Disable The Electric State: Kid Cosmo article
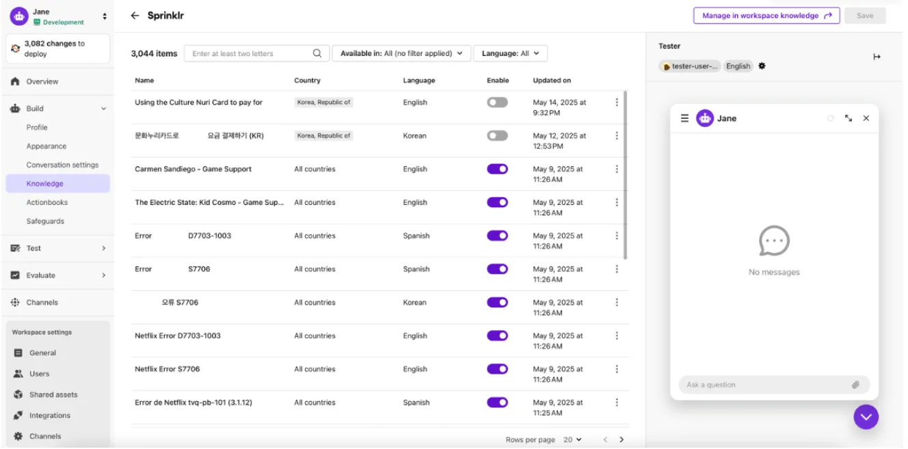Image resolution: width=908 pixels, height=449 pixels. point(497,202)
